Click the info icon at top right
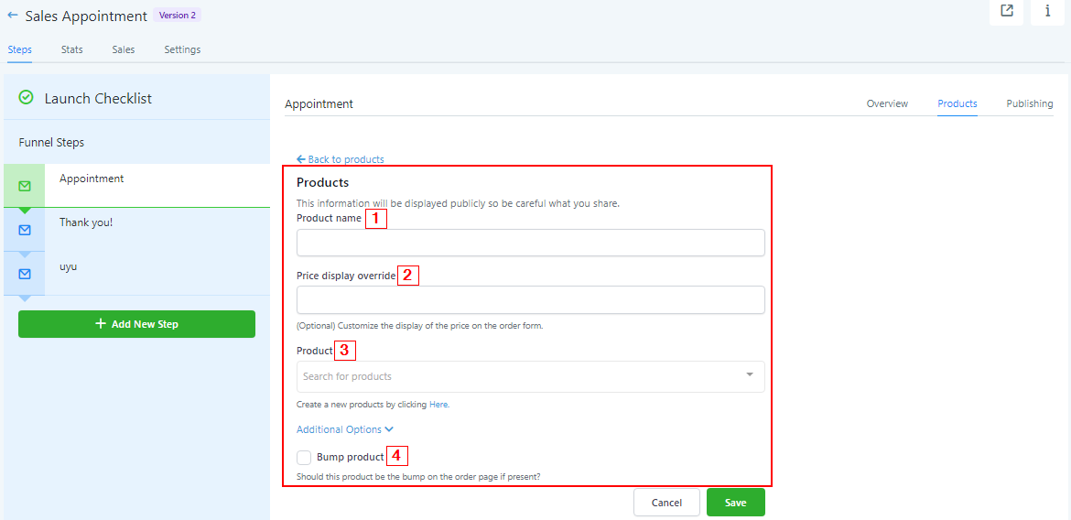Image resolution: width=1071 pixels, height=520 pixels. pos(1047,11)
